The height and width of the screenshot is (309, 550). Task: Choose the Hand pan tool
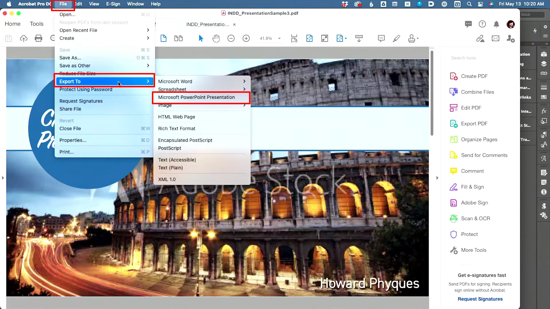216,38
